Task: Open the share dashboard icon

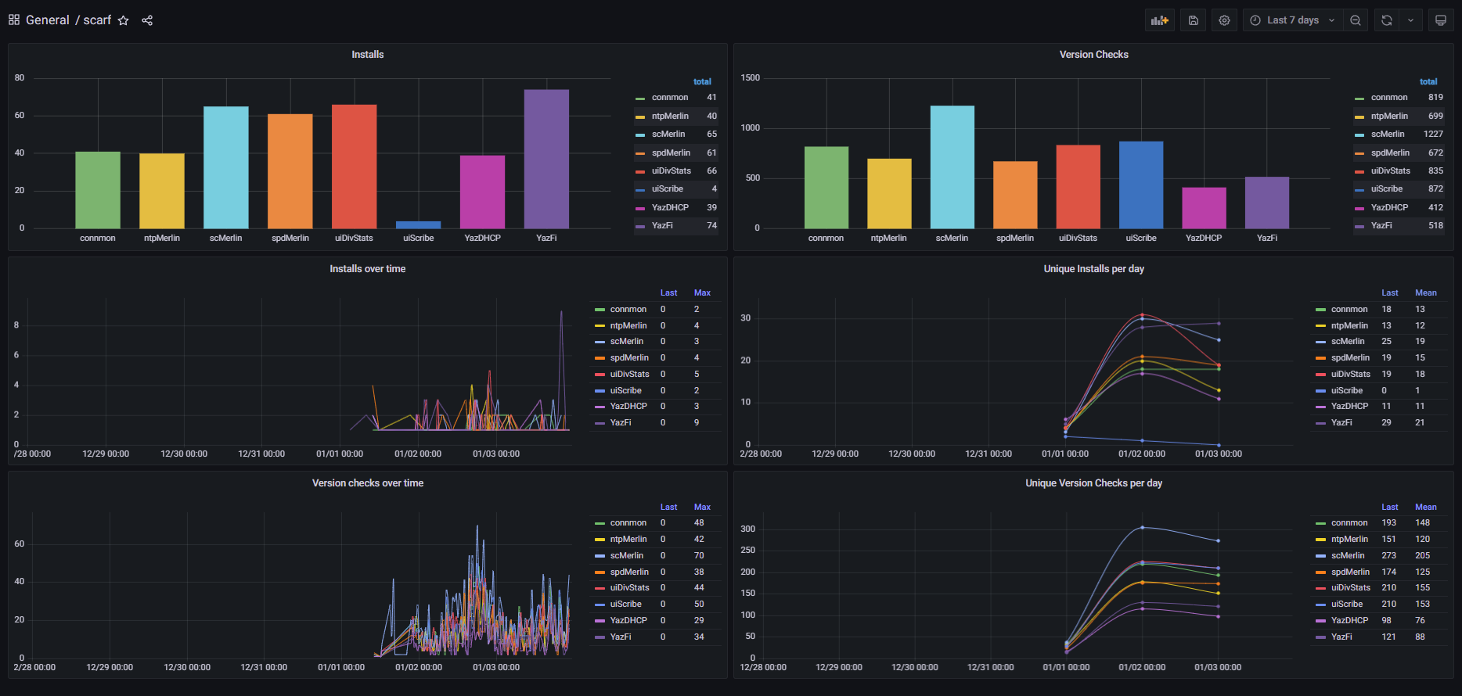Action: [147, 20]
